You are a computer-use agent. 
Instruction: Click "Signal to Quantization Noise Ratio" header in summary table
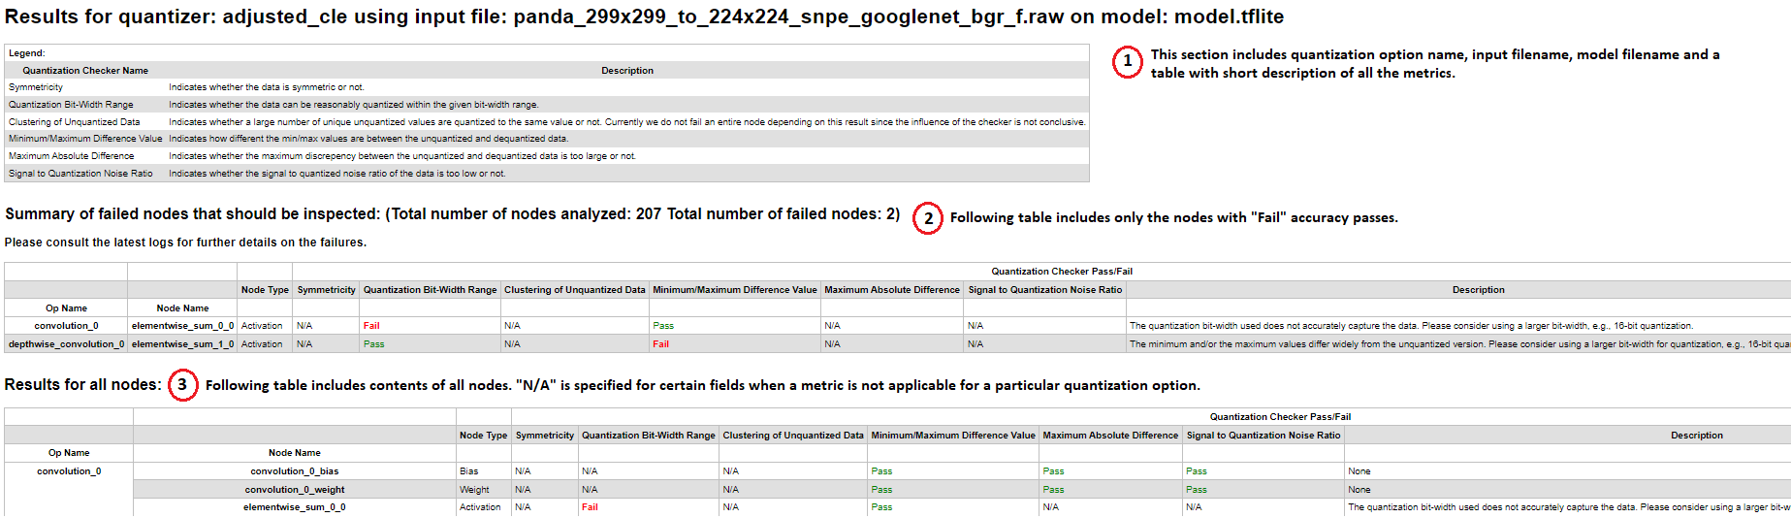tap(1044, 290)
